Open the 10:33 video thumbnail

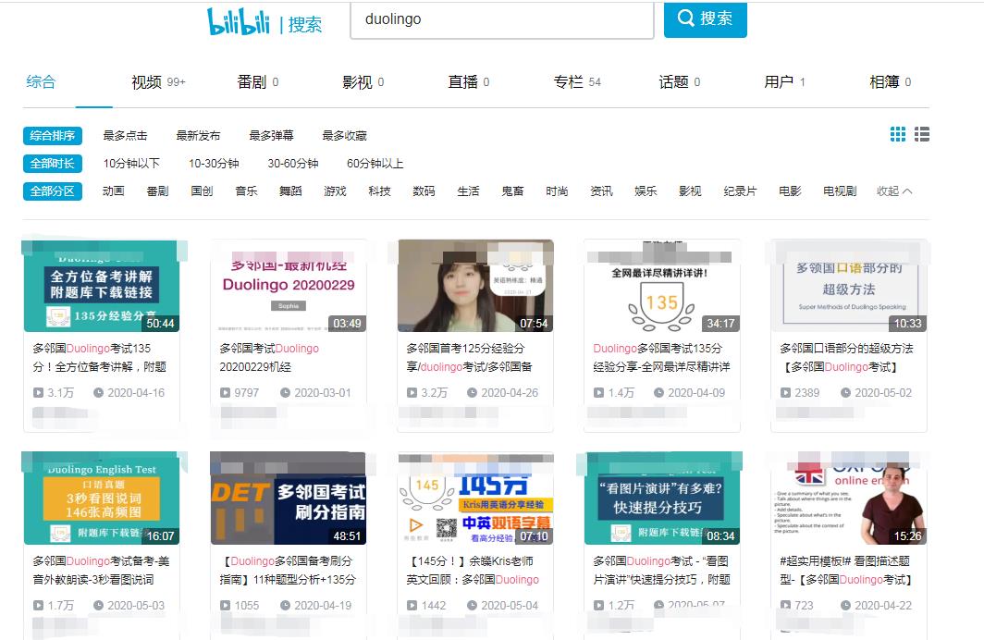(x=849, y=286)
